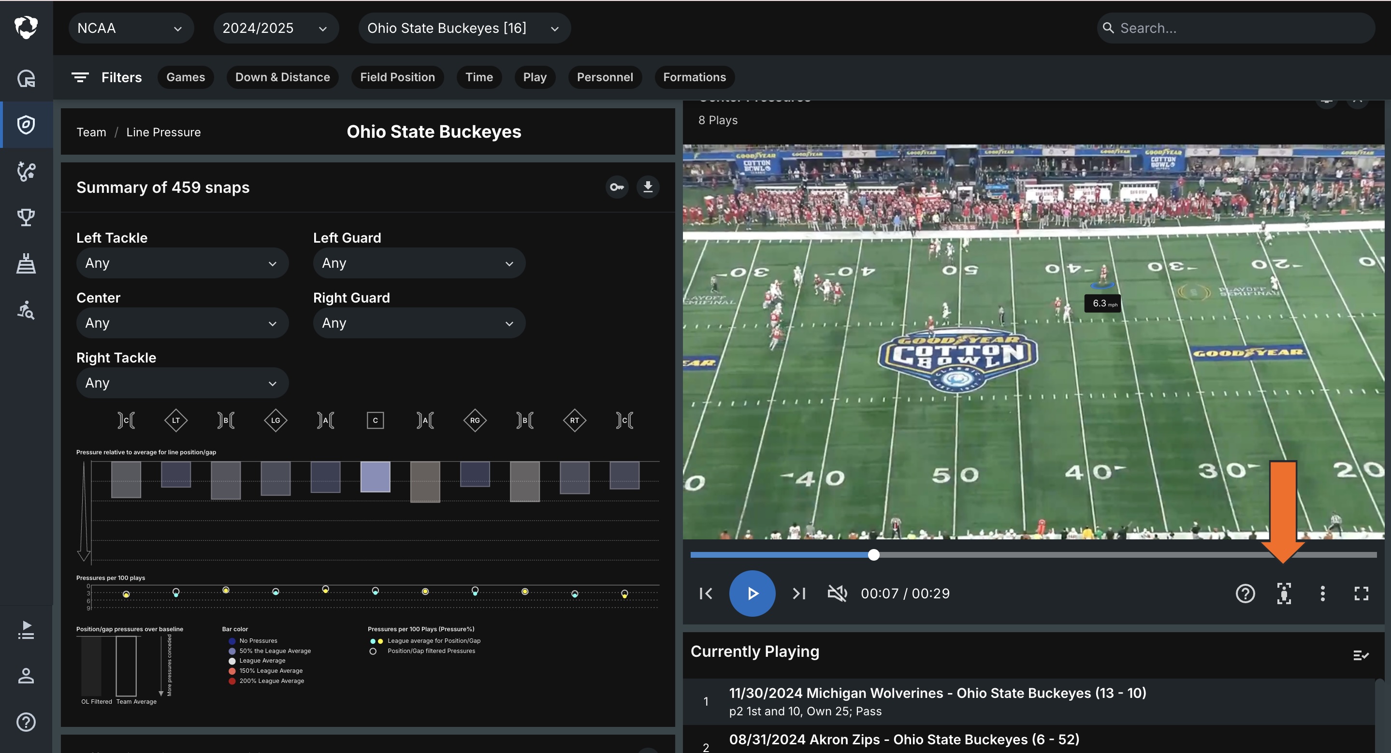Open the player search runner icon
This screenshot has width=1391, height=753.
pos(26,310)
